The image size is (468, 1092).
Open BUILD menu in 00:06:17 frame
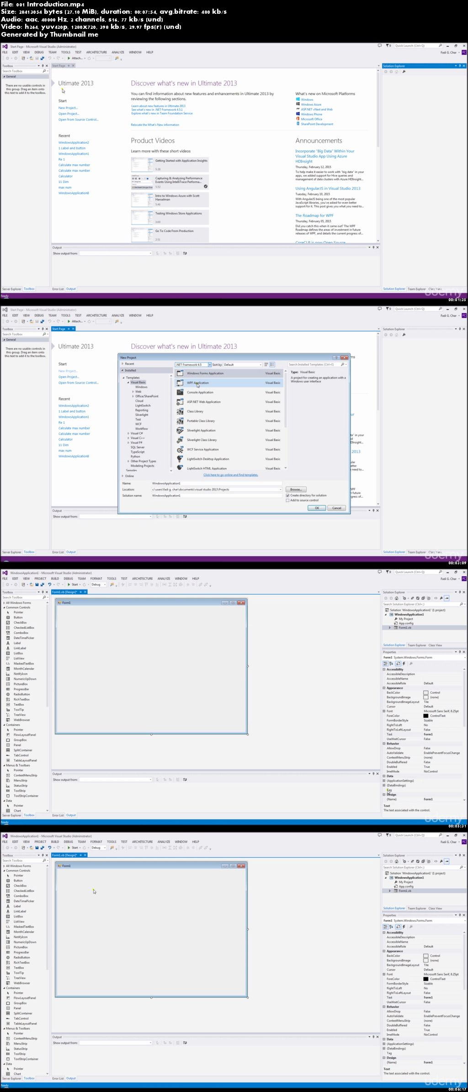click(x=55, y=842)
